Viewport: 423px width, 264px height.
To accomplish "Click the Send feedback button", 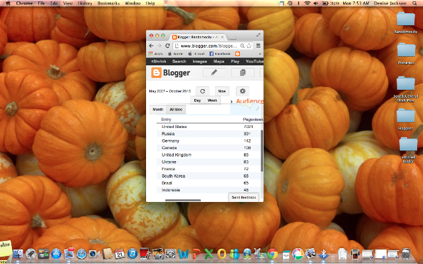I will pos(244,197).
